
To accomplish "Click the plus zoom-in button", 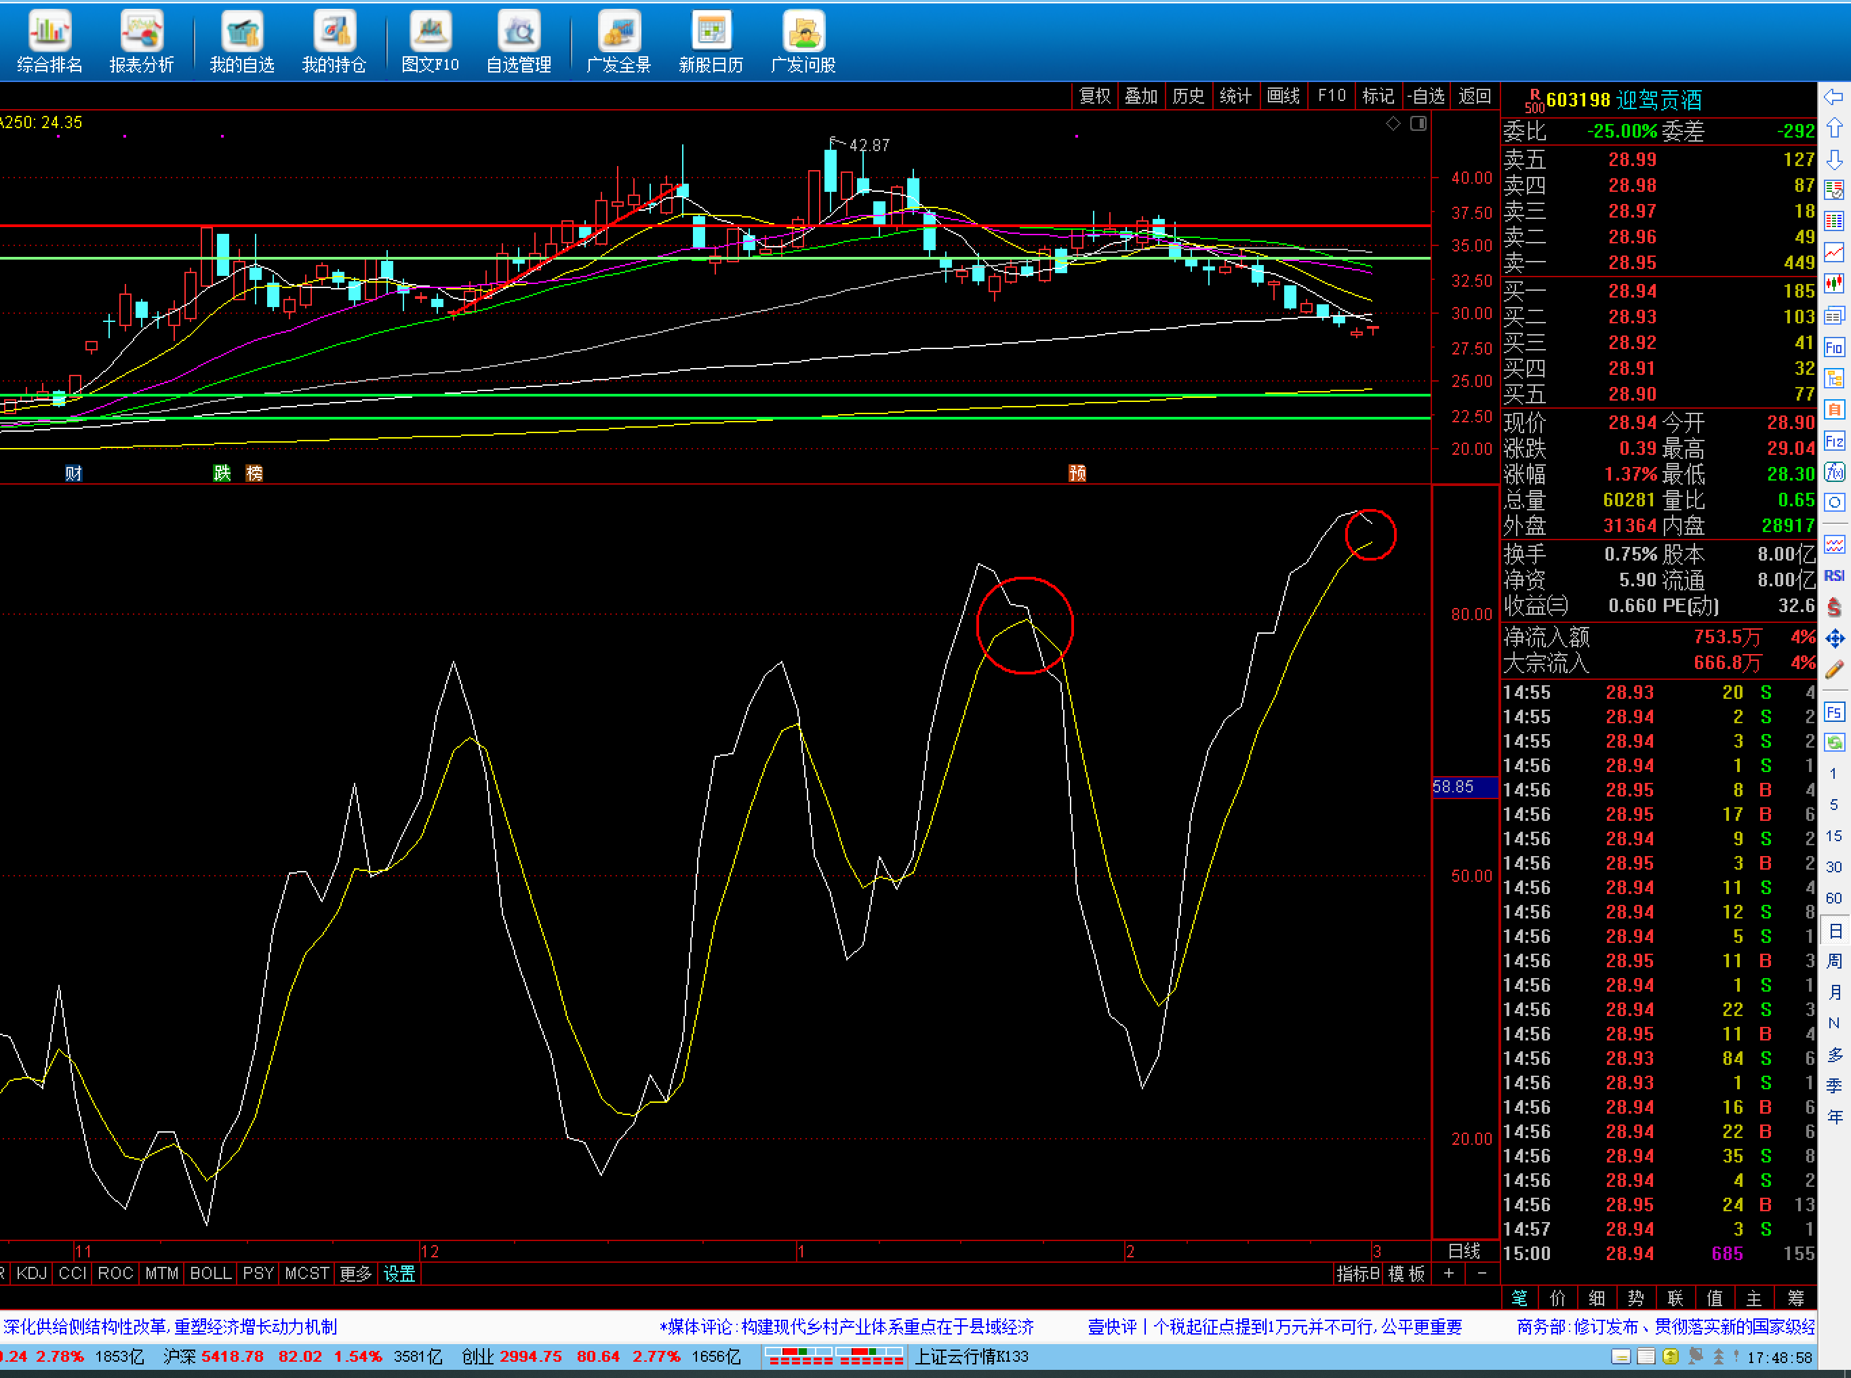I will pyautogui.click(x=1449, y=1274).
